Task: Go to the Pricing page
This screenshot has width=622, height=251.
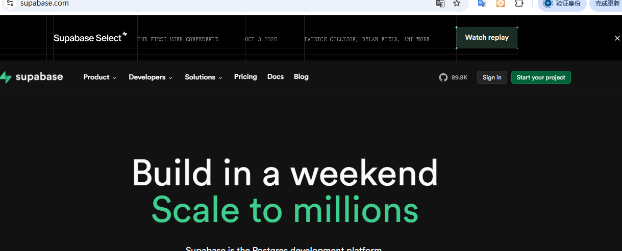Action: pyautogui.click(x=245, y=77)
